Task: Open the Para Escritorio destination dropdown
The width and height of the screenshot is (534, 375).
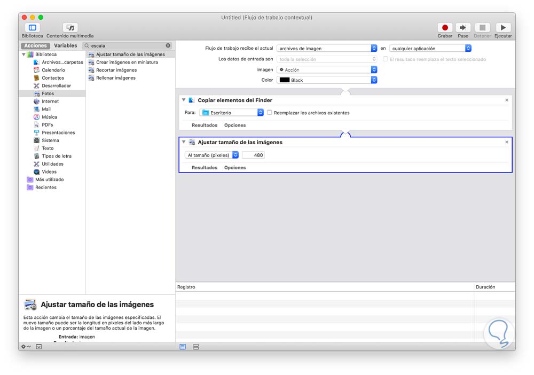Action: tap(232, 113)
